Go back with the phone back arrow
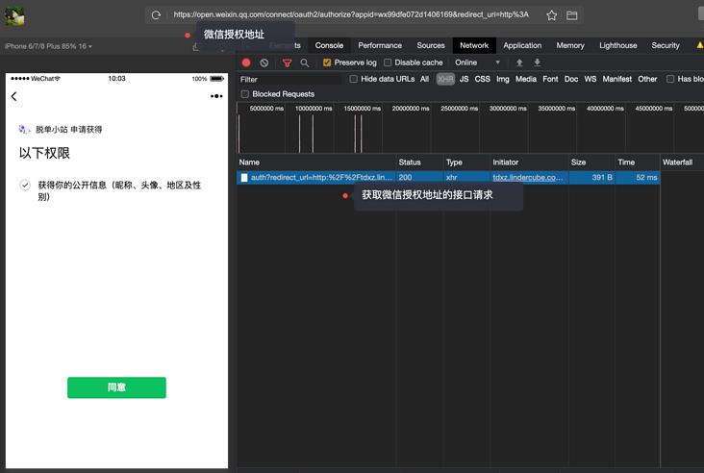 13,96
